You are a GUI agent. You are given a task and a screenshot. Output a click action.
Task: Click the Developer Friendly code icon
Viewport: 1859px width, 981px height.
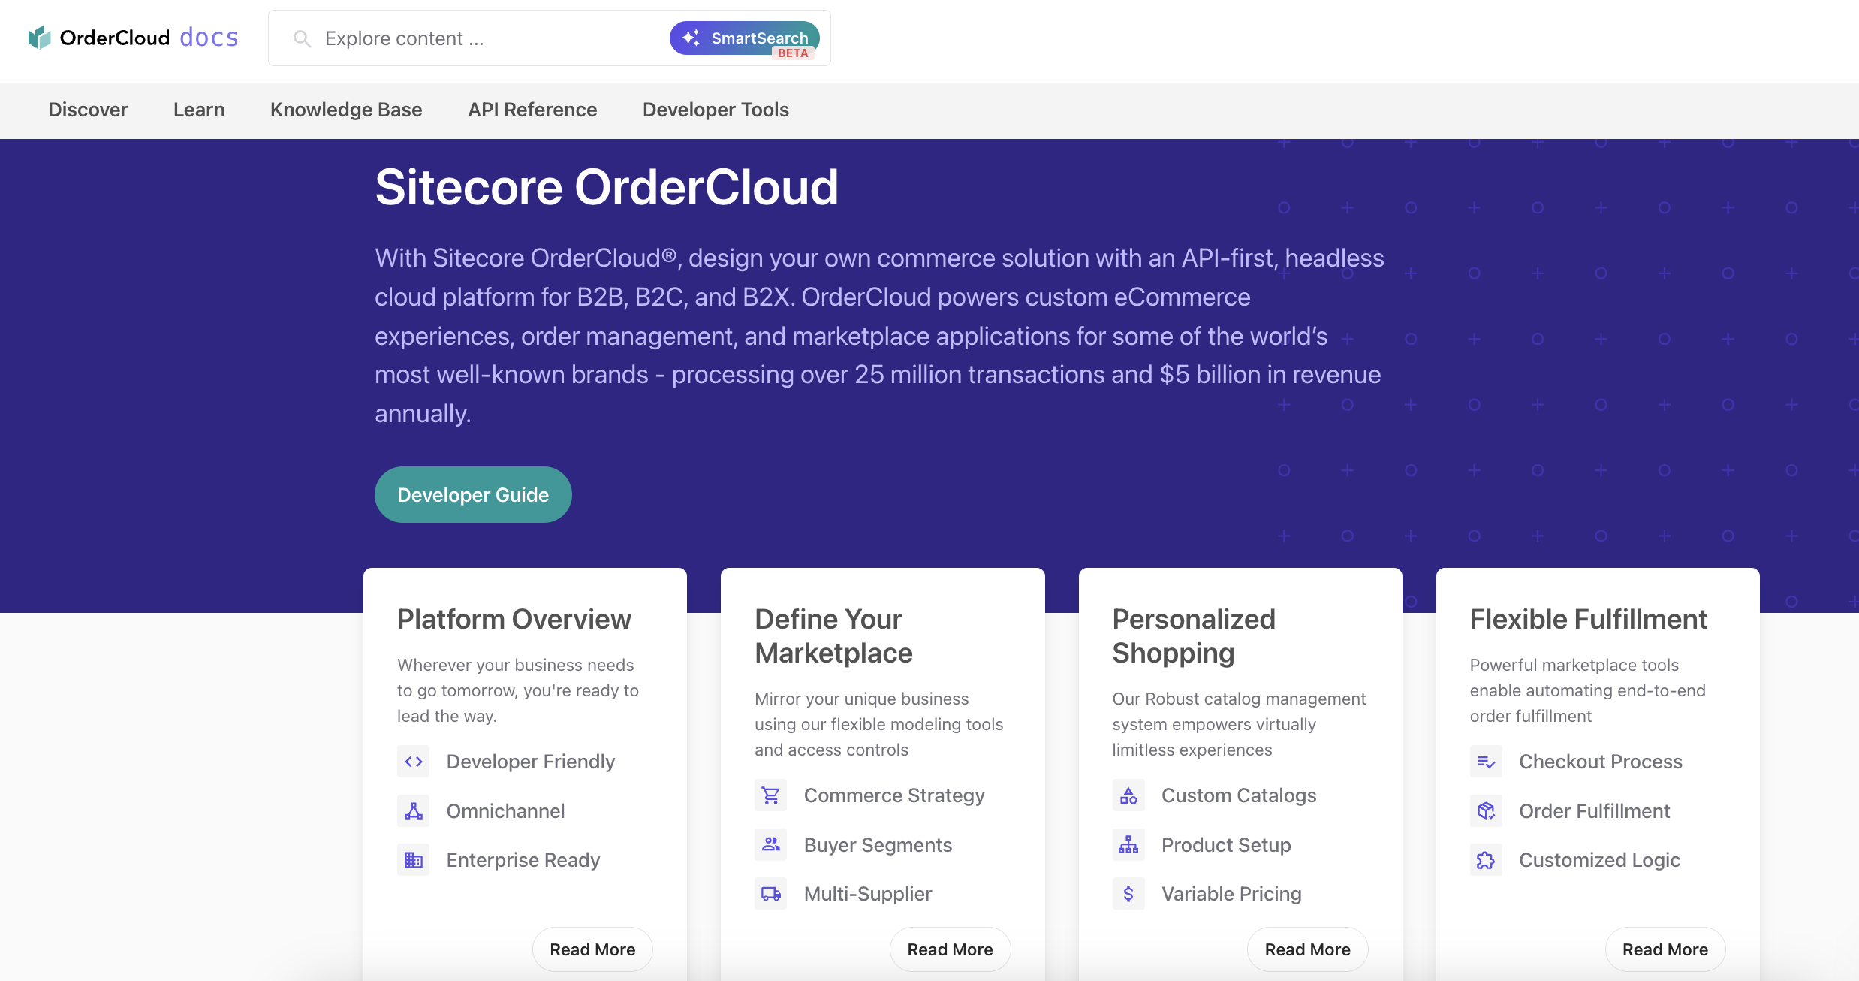(414, 762)
